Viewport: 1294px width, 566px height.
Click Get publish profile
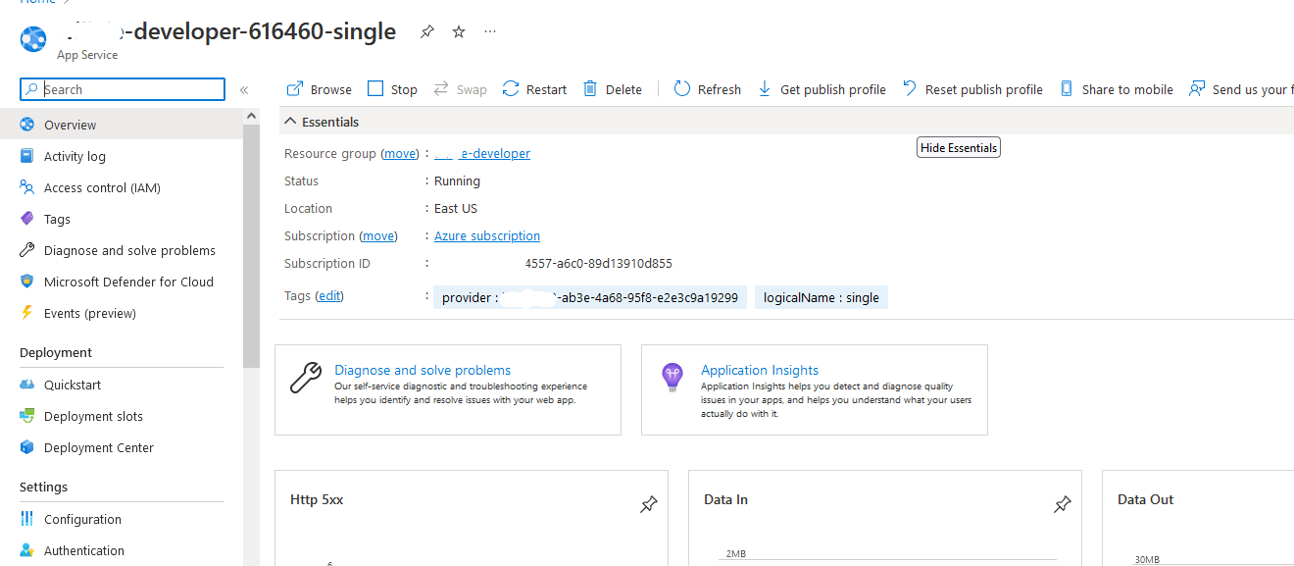tap(821, 89)
